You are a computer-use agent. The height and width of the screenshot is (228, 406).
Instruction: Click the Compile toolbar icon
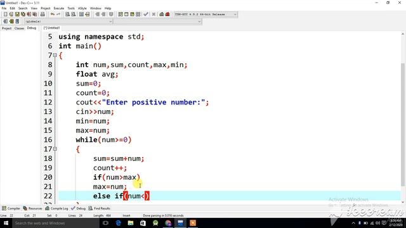tap(121, 14)
